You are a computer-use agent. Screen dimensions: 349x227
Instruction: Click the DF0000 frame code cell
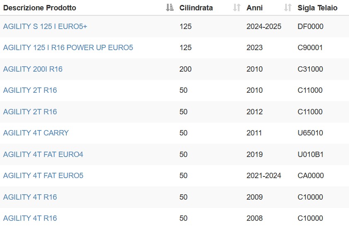(310, 27)
